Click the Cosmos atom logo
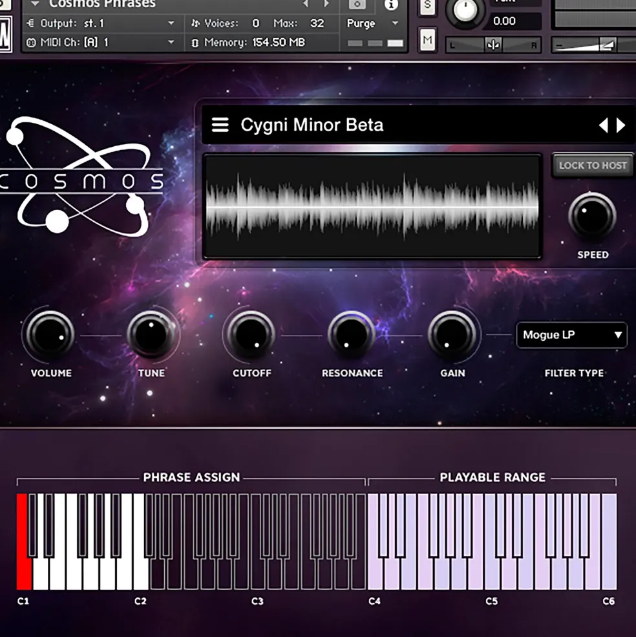The image size is (636, 637). coord(81,177)
